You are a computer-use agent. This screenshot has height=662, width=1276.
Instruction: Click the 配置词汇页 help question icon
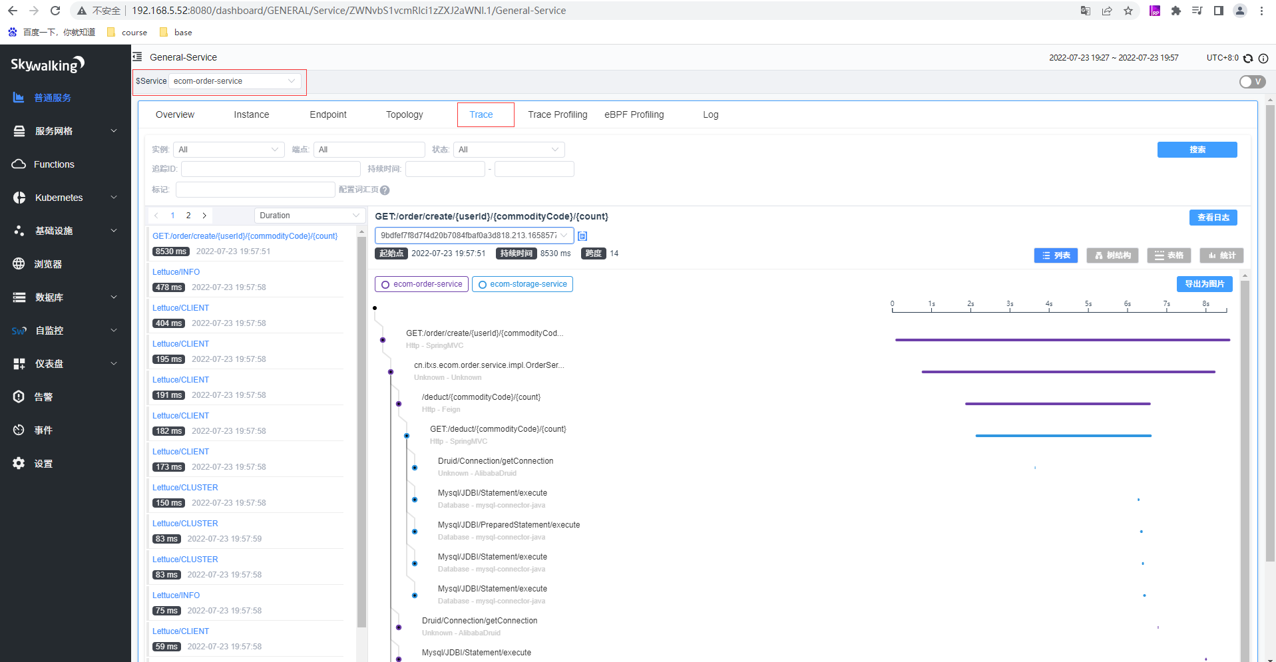point(385,190)
